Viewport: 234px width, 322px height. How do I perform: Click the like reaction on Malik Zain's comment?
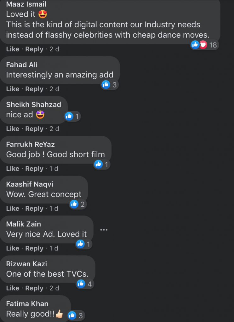coord(80,244)
